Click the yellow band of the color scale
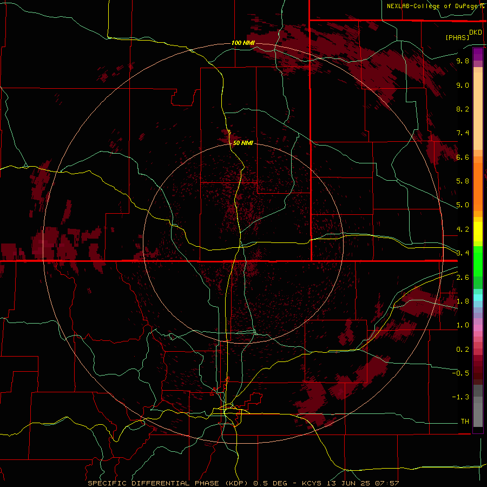Viewport: 487px width, 487px height. [478, 232]
